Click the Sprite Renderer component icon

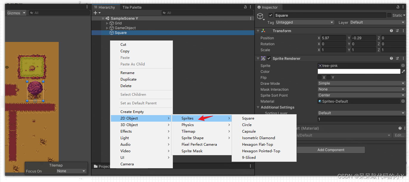pyautogui.click(x=263, y=59)
